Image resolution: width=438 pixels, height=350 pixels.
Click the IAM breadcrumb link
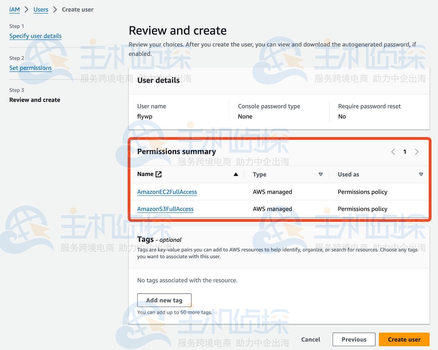(15, 9)
